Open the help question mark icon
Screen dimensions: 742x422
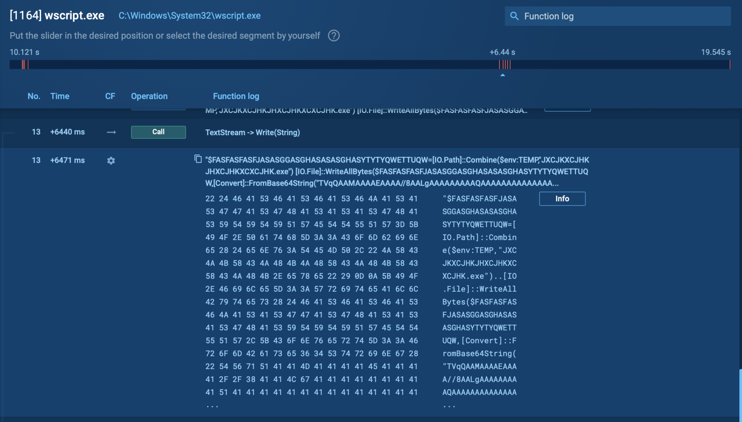[333, 35]
